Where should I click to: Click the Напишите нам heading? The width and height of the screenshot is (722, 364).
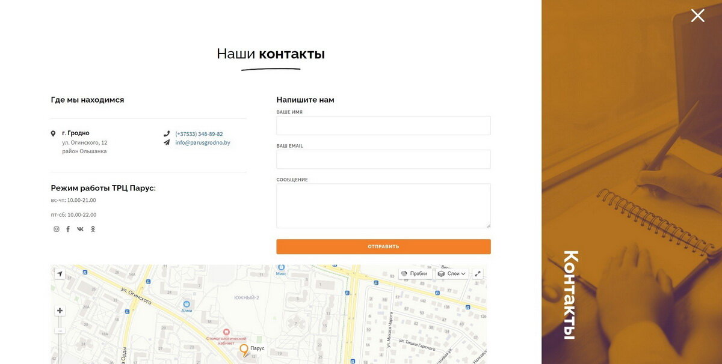[x=305, y=100]
